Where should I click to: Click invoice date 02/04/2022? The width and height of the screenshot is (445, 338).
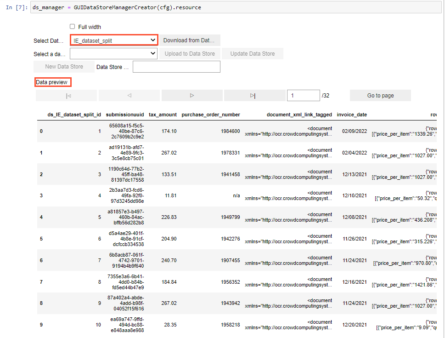[x=355, y=153]
